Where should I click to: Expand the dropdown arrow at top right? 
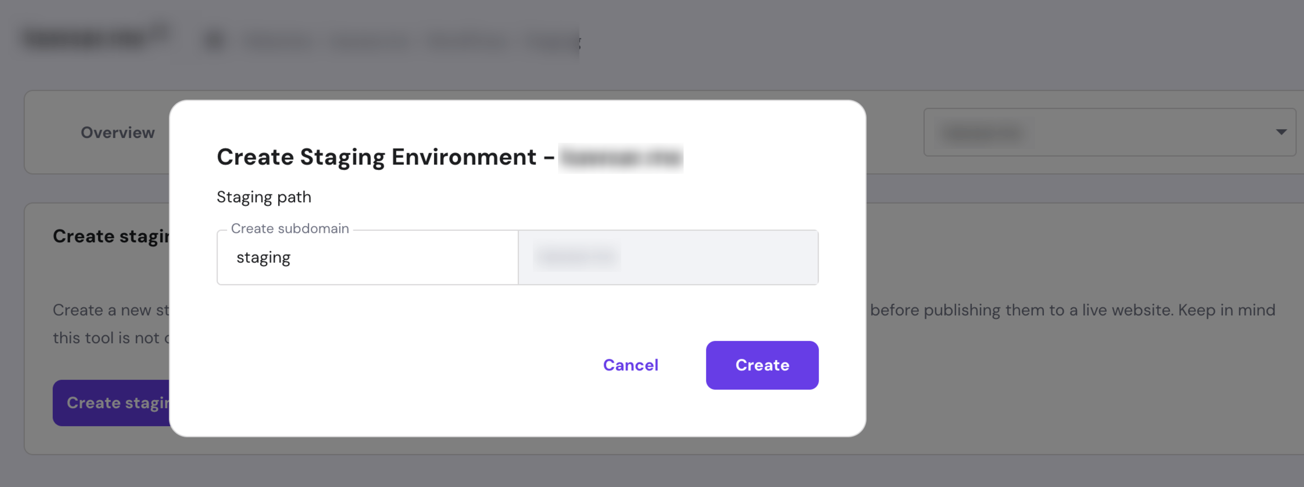(x=1281, y=132)
